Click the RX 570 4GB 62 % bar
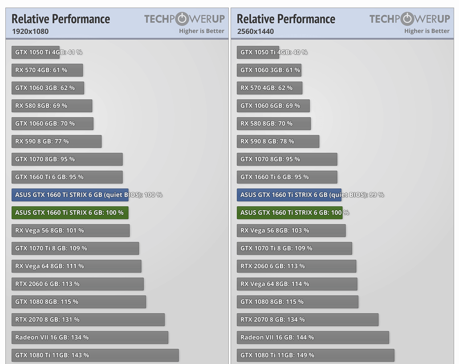The height and width of the screenshot is (364, 459). (x=269, y=88)
